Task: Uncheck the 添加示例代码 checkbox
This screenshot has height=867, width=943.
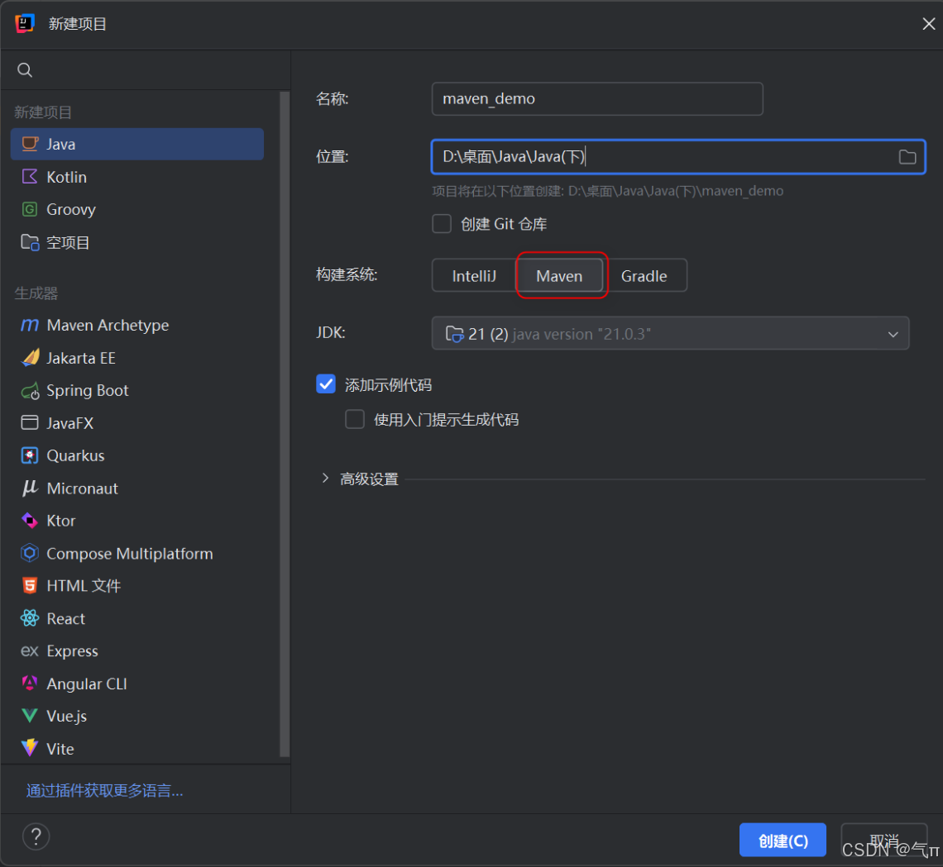Action: coord(326,384)
